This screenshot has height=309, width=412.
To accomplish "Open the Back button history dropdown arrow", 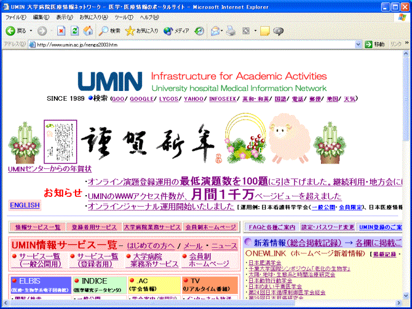I will [x=31, y=30].
